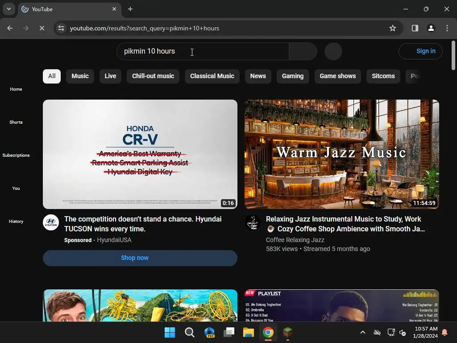Show hidden system tray icons
The image size is (457, 343).
362,332
